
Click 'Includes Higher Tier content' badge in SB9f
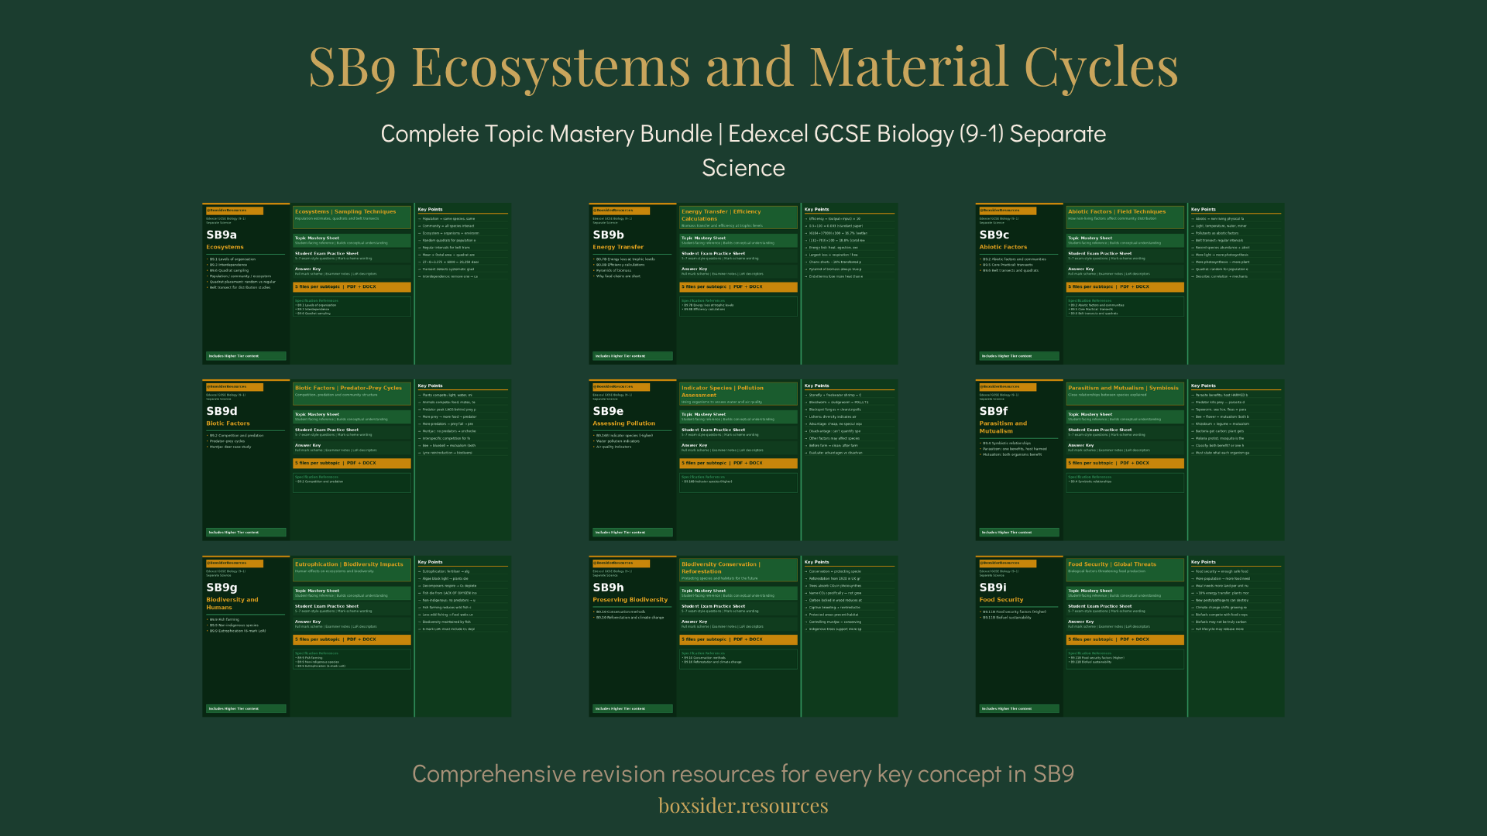pos(1019,533)
